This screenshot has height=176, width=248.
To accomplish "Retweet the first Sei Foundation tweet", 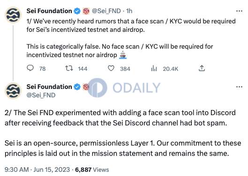I will coord(69,68).
